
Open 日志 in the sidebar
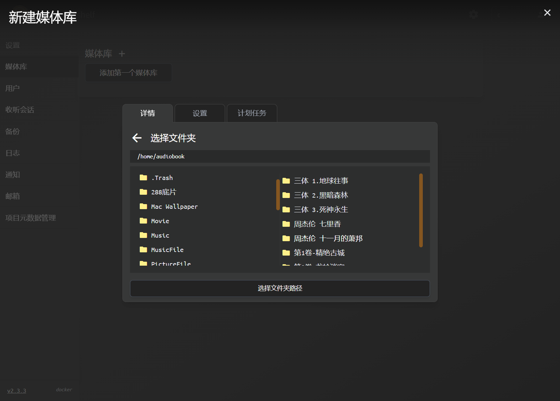point(13,153)
